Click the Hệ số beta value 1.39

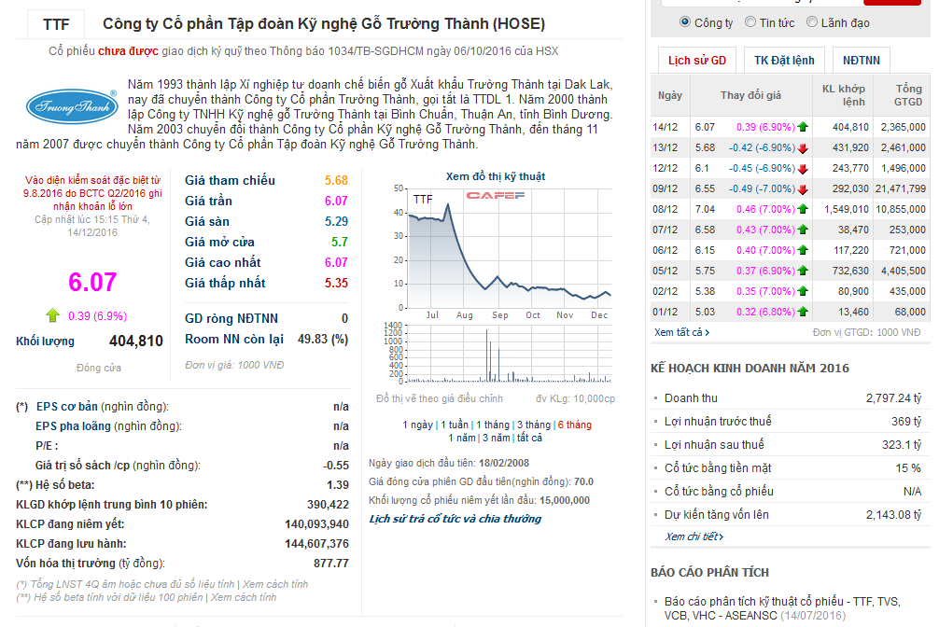338,485
